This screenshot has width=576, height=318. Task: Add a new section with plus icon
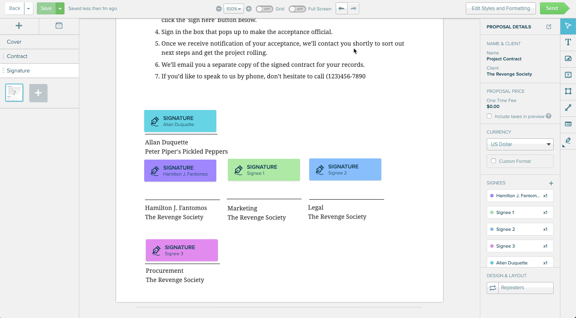coord(19,26)
